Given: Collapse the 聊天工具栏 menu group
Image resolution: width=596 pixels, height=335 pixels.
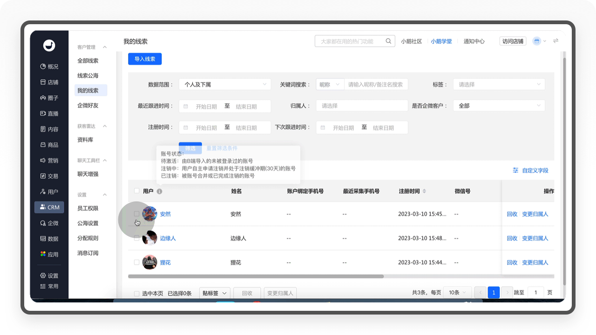Looking at the screenshot, I should (x=105, y=161).
